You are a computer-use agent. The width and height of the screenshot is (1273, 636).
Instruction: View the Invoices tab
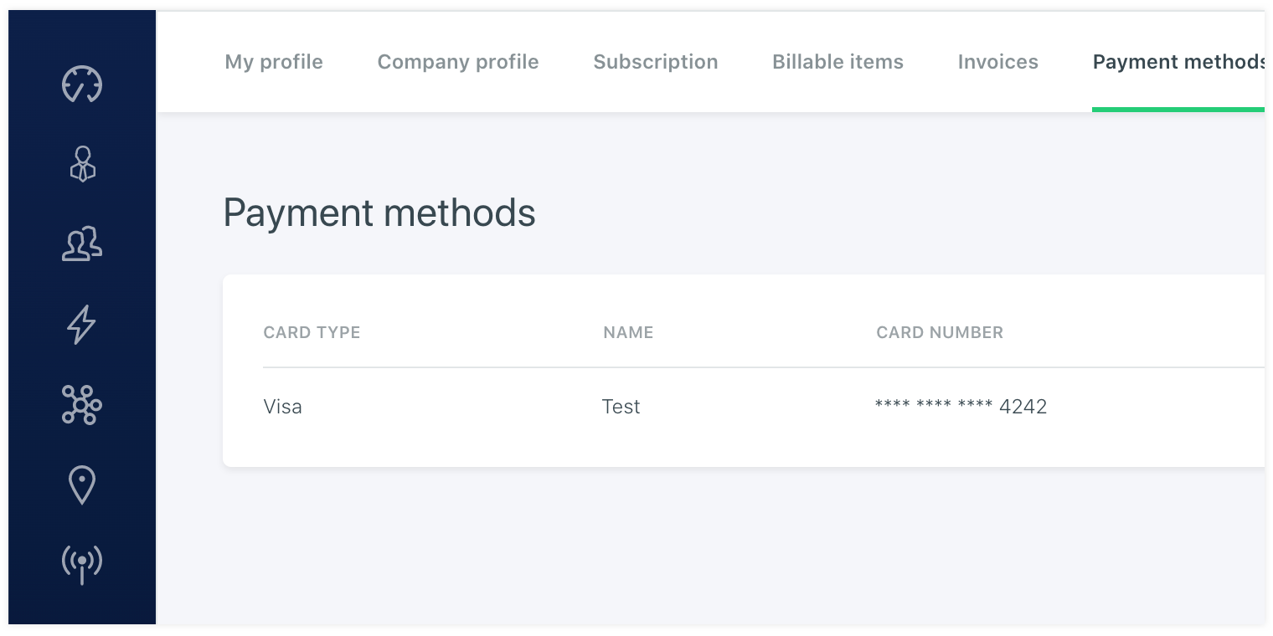(x=997, y=62)
